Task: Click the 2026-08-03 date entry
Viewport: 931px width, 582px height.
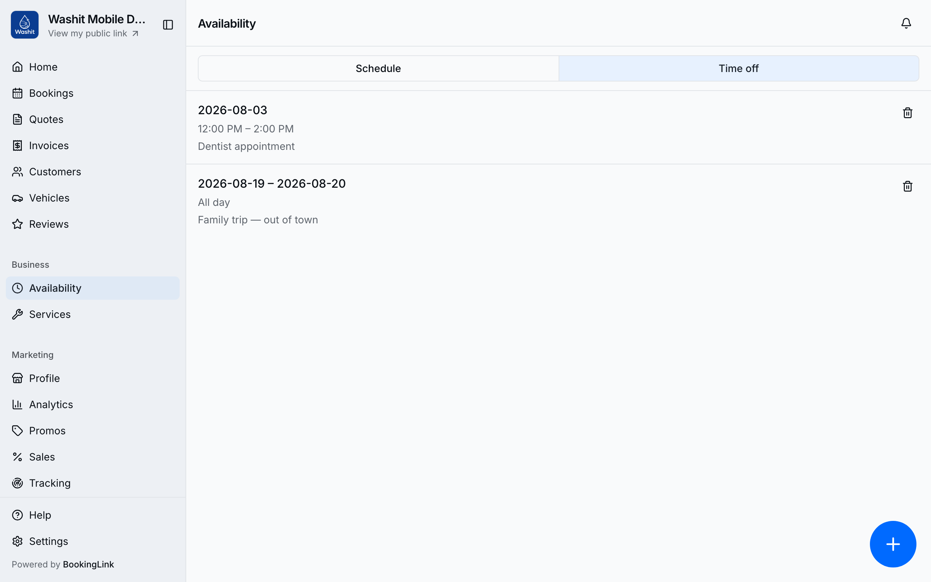Action: pyautogui.click(x=232, y=110)
